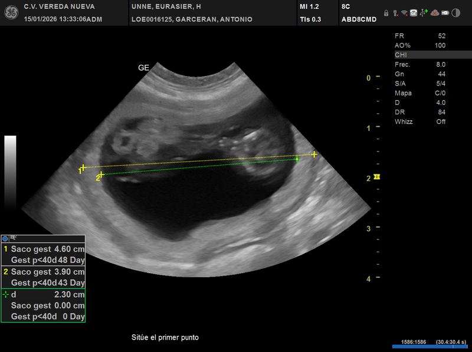472x352 pixels.
Task: Click the lock status icon
Action: [x=386, y=12]
